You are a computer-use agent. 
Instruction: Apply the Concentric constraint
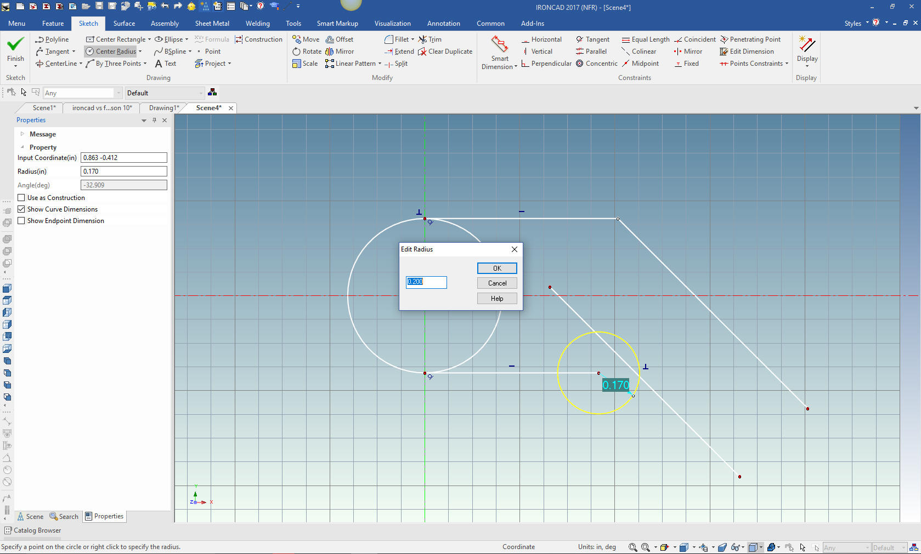[x=597, y=64]
